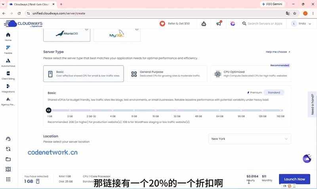The width and height of the screenshot is (317, 189).
Task: Open the linda account menu
Action: [301, 24]
